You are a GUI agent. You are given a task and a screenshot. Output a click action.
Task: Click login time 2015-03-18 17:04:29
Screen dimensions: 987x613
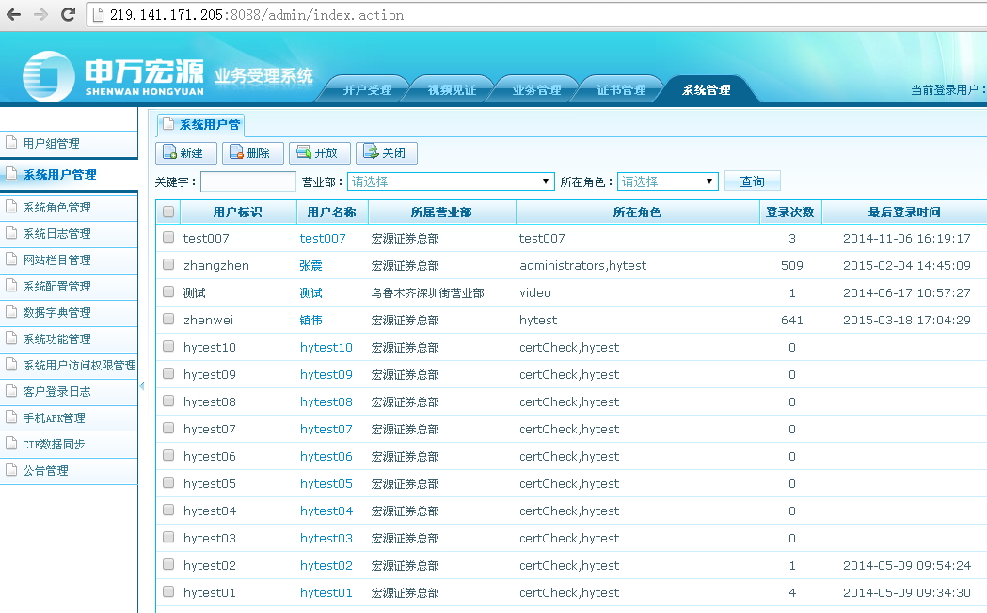907,320
